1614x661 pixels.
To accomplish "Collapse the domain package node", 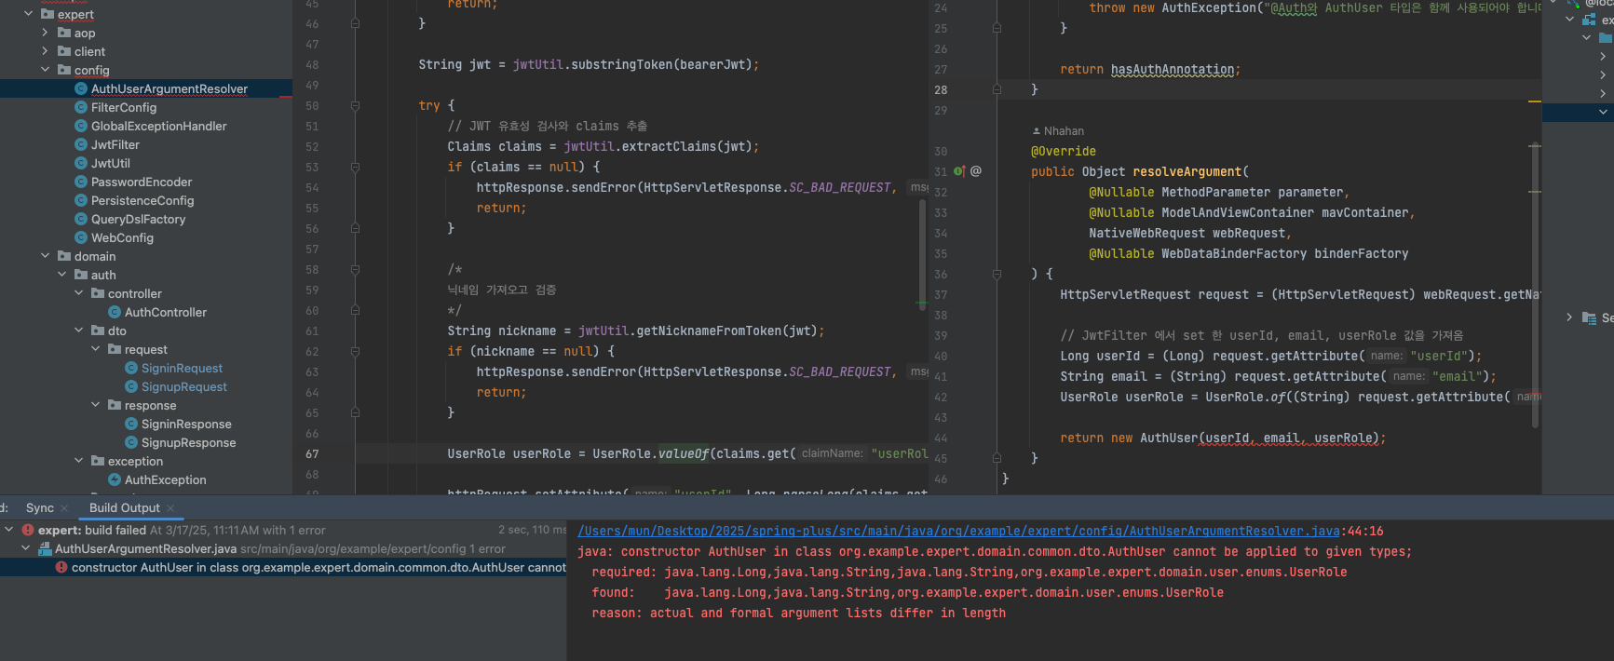I will (x=45, y=256).
